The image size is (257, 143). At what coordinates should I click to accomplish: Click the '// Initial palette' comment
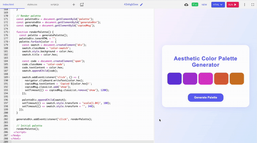click(x=29, y=126)
